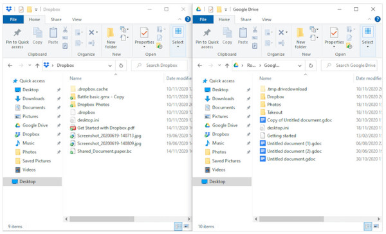Image resolution: width=386 pixels, height=234 pixels.
Task: Click Delete X icon in Dropbox window ribbon
Action: coord(91,32)
